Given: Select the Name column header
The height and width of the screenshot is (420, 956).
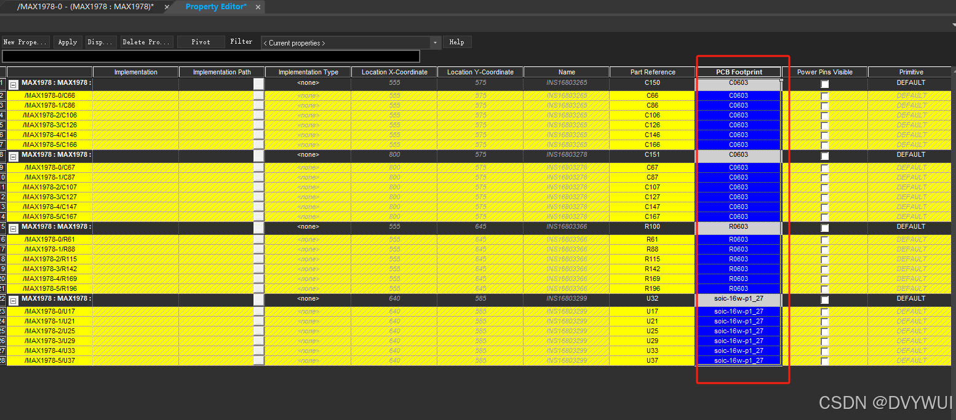Looking at the screenshot, I should tap(567, 72).
